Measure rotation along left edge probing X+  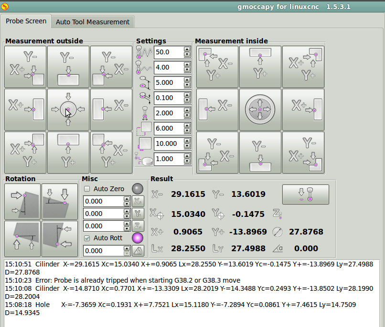pyautogui.click(x=22, y=202)
